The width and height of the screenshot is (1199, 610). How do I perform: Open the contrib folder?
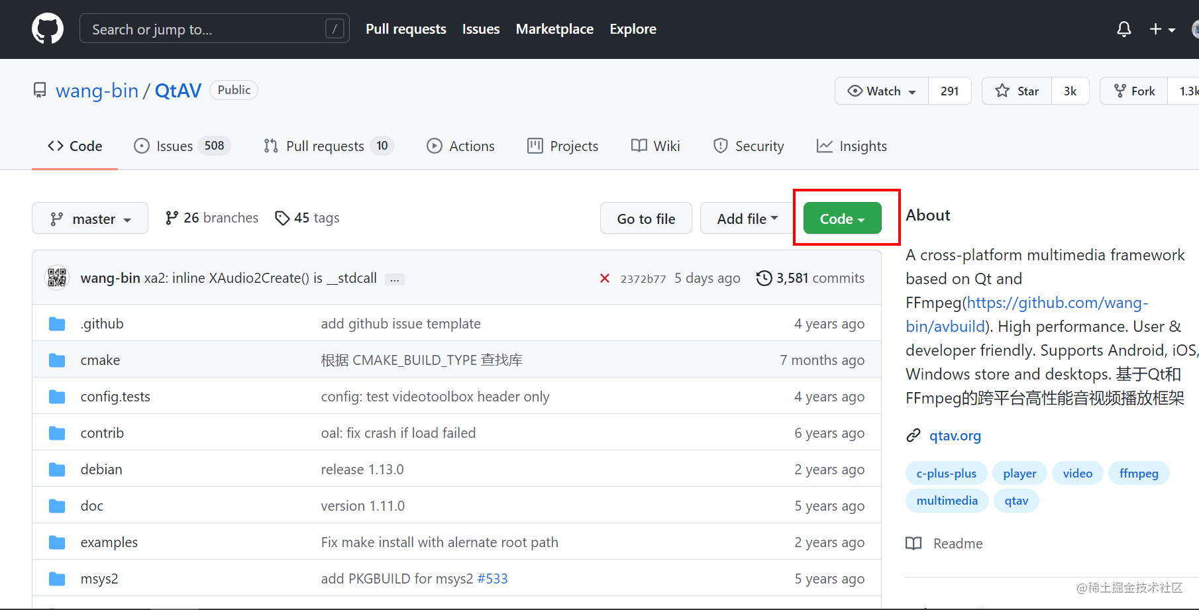[102, 432]
